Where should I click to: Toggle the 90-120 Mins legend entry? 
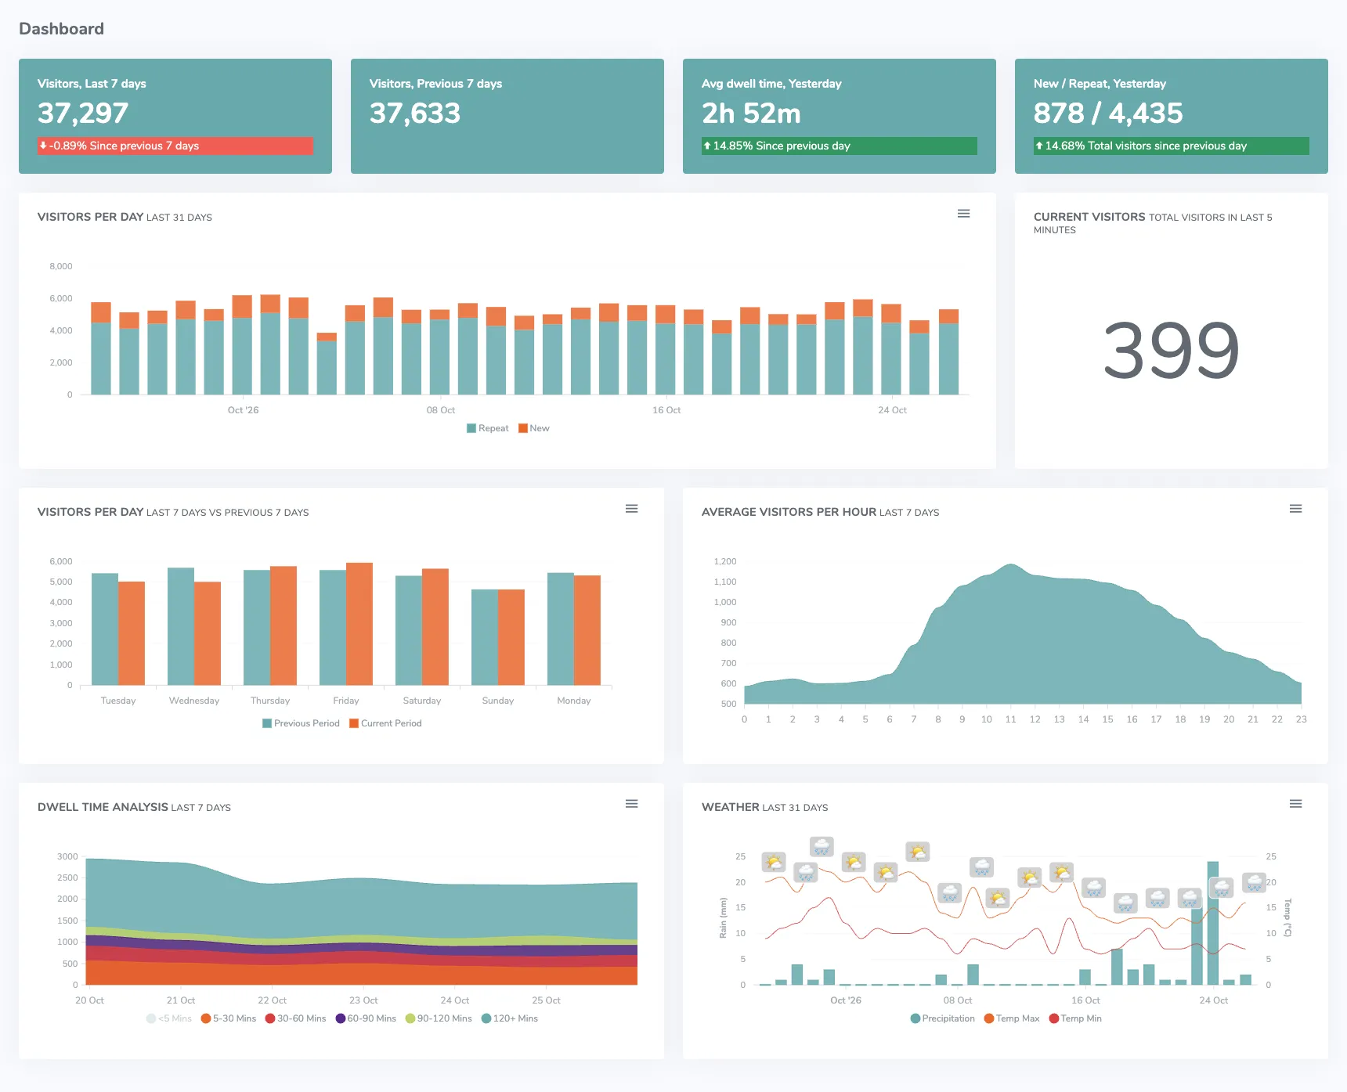(439, 1018)
